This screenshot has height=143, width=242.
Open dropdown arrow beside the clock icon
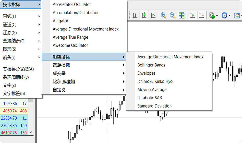[x=229, y=16]
